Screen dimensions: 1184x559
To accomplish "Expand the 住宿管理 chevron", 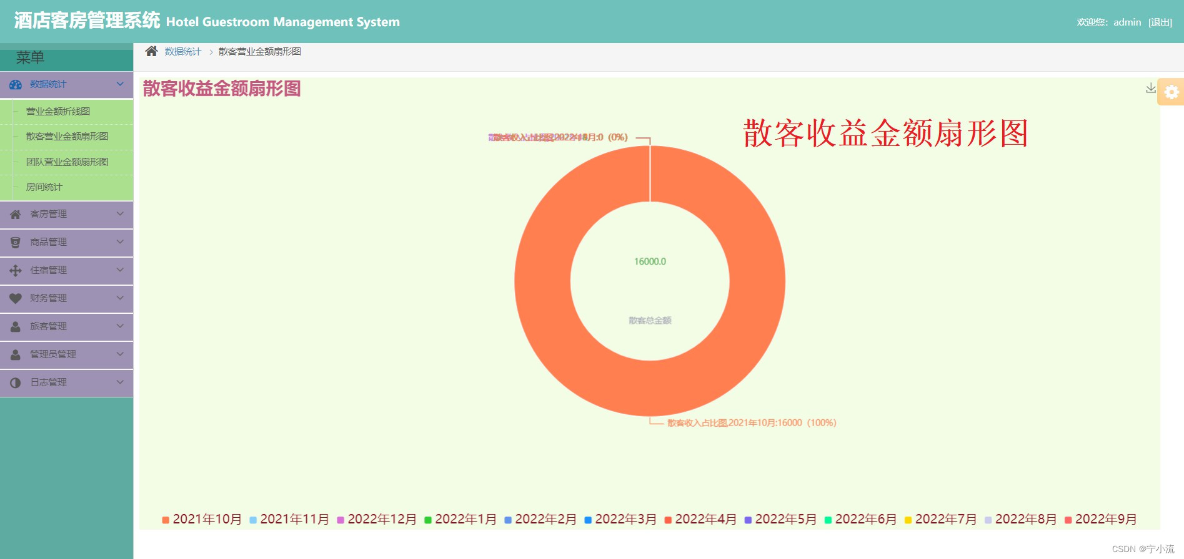I will pyautogui.click(x=120, y=270).
